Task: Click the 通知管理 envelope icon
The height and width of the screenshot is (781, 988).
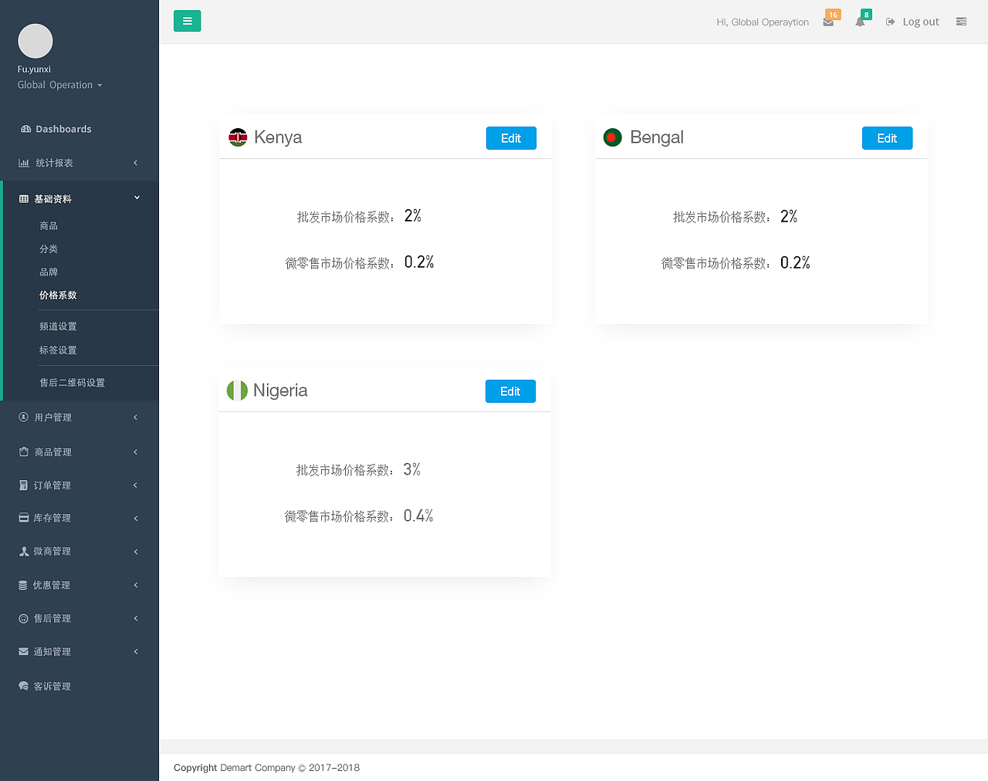Action: pyautogui.click(x=23, y=651)
